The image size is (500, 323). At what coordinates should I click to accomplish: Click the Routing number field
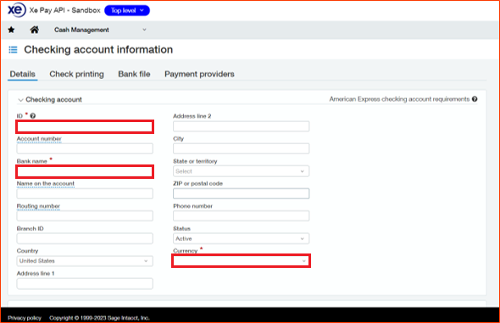click(85, 216)
